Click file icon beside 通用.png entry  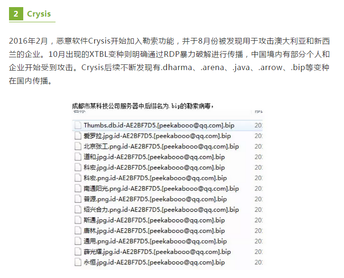(78, 241)
